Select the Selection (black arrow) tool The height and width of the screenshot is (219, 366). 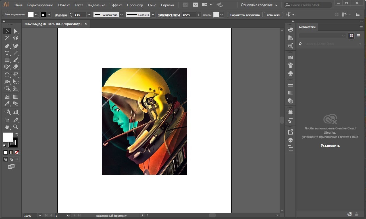point(7,31)
